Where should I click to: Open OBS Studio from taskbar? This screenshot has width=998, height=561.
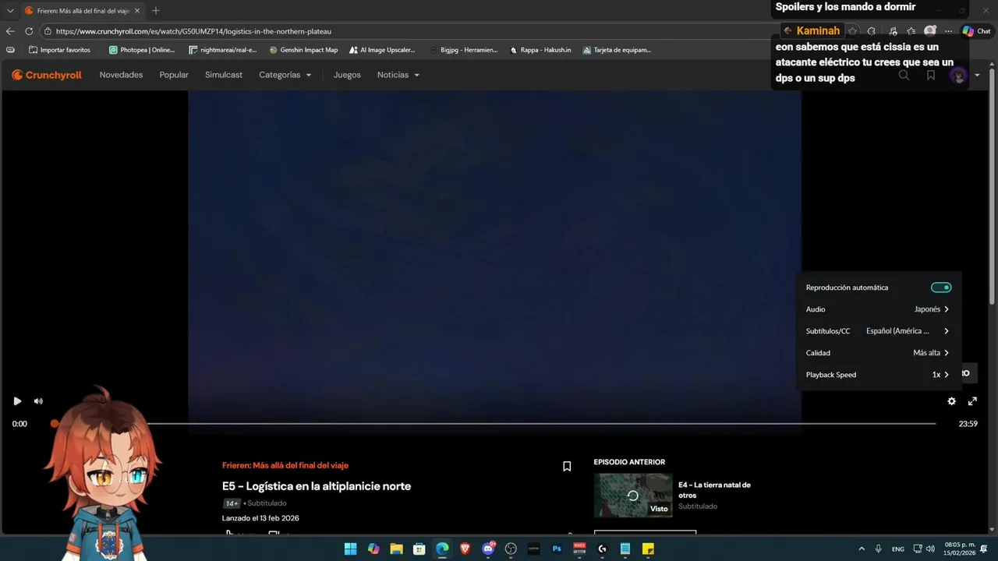511,549
